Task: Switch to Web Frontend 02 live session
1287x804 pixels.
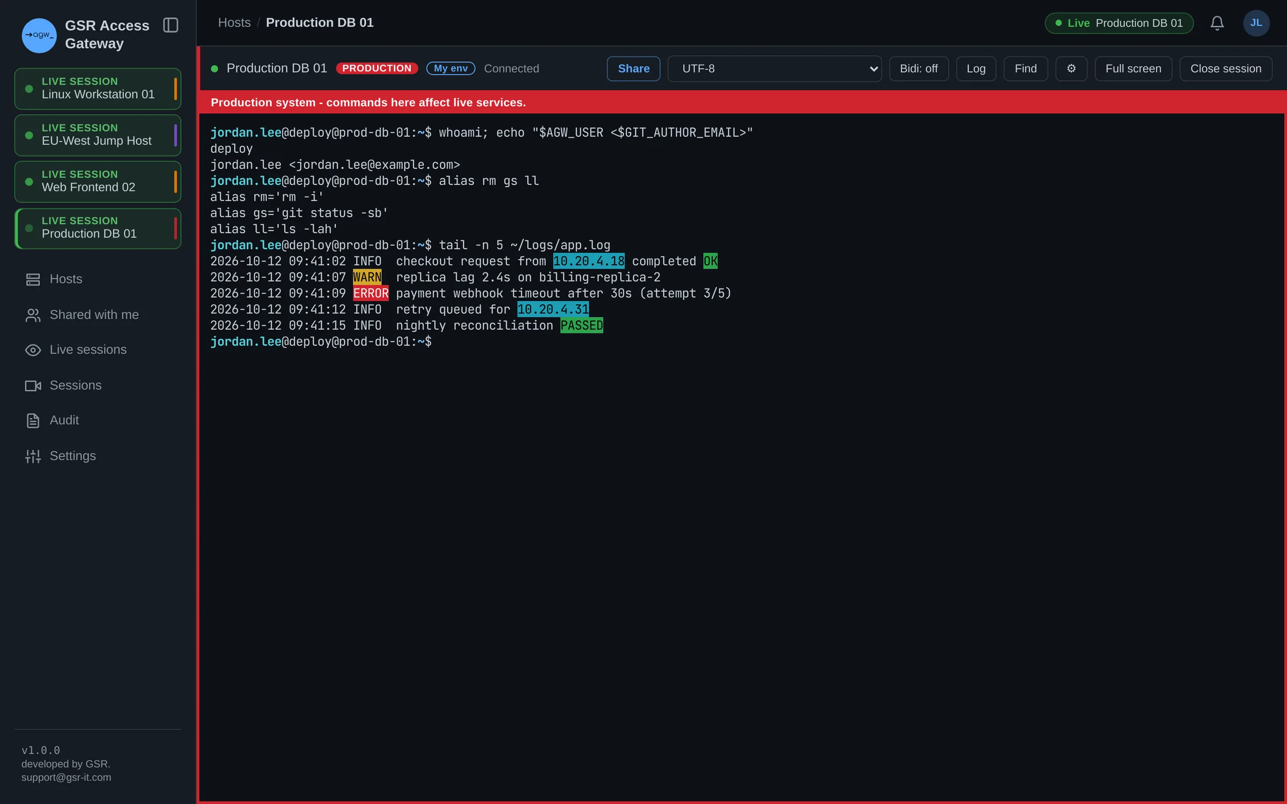Action: point(98,182)
